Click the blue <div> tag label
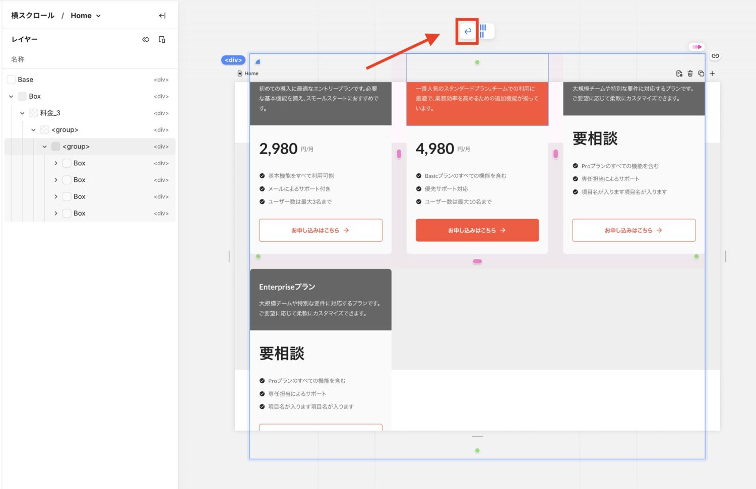 pos(233,60)
